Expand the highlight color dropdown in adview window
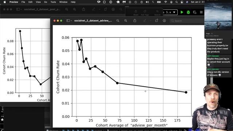233x131 pixels. 150,21
